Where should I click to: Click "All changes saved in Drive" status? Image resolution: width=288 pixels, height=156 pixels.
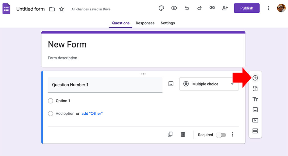coord(91,9)
